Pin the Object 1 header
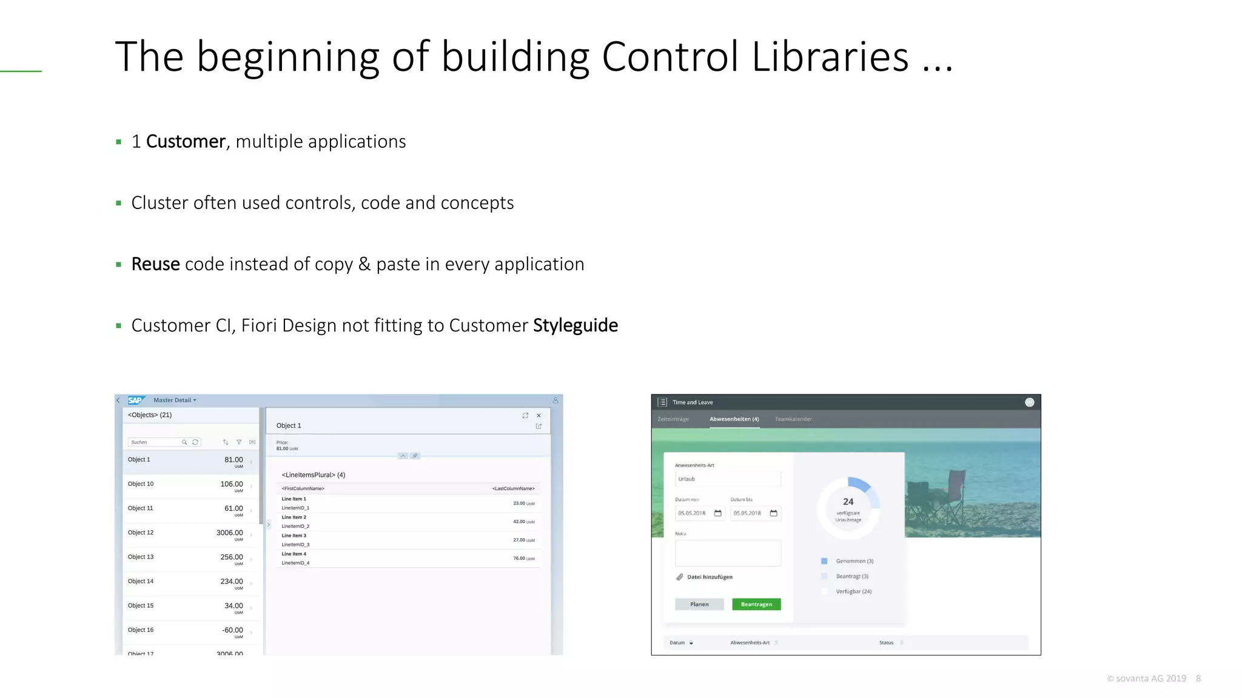 [415, 456]
